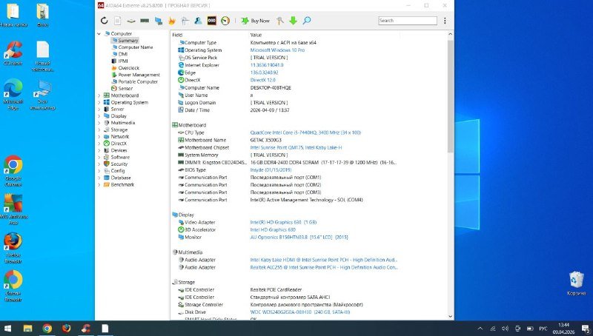Click the Buy Now button
Image resolution: width=593 pixels, height=336 pixels.
[x=256, y=21]
